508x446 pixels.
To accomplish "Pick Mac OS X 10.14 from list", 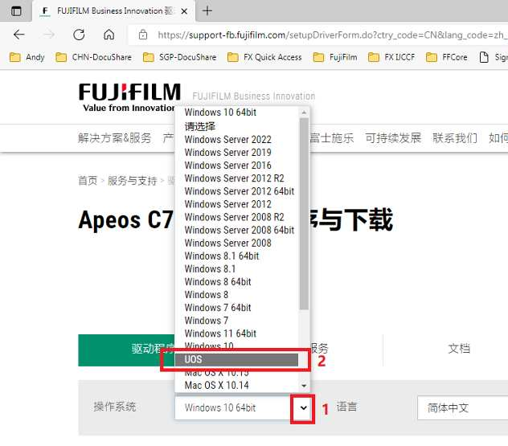I will 236,386.
